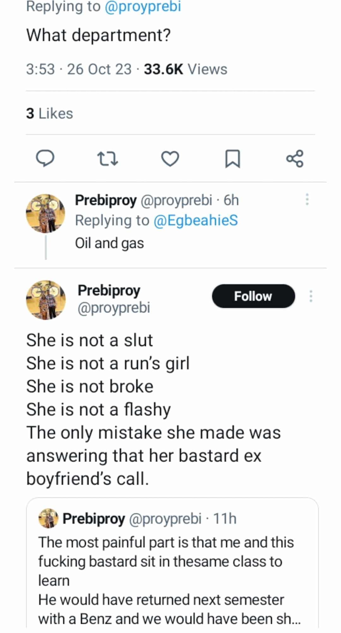
Task: Follow the Prebiproy account
Action: coord(253,296)
